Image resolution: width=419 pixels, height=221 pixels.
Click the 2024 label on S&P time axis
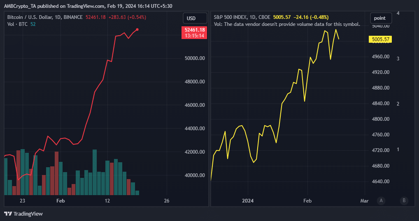248,201
